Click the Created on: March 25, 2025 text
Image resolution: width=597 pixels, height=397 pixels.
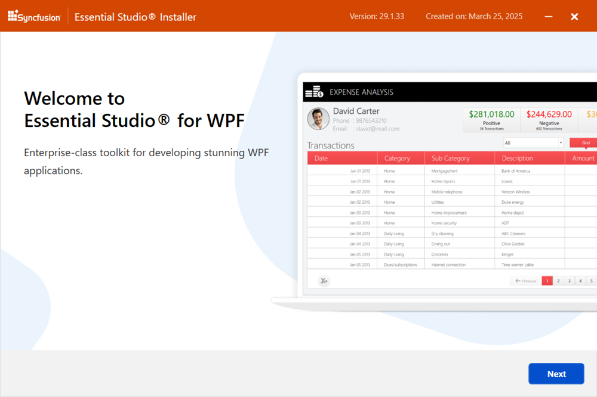tap(474, 16)
